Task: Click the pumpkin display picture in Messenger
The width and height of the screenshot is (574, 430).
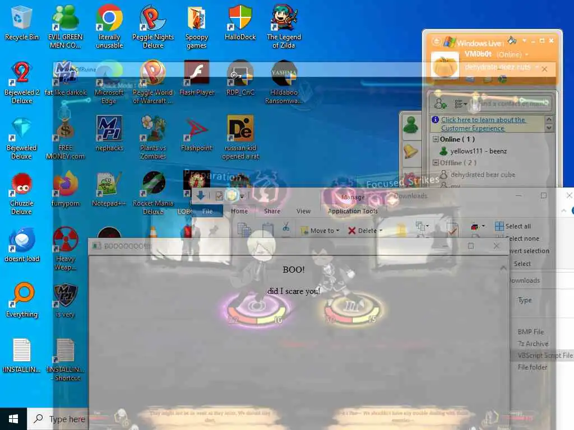Action: [x=445, y=66]
